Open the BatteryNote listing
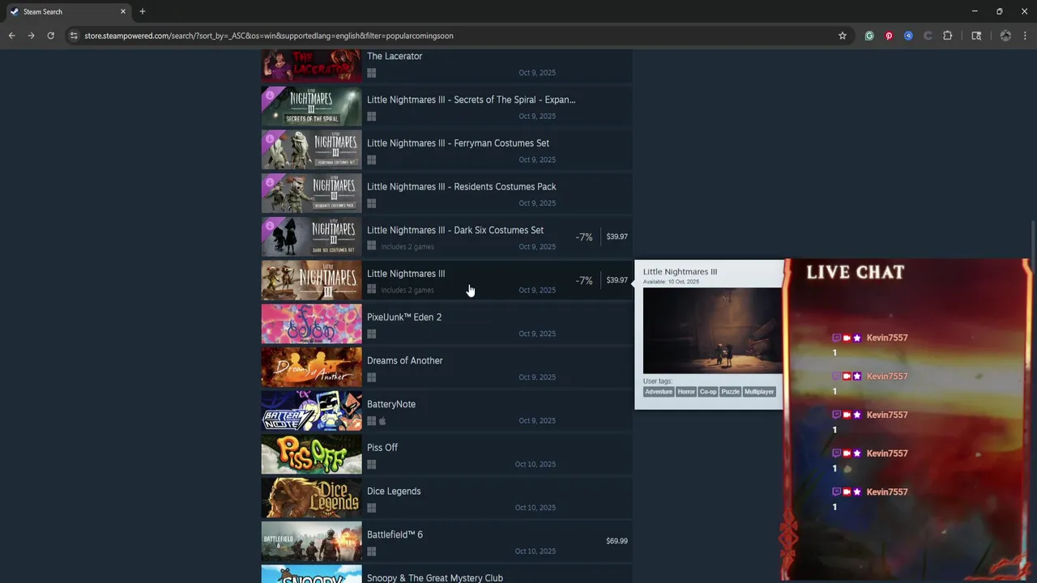The image size is (1037, 583). pos(446,411)
